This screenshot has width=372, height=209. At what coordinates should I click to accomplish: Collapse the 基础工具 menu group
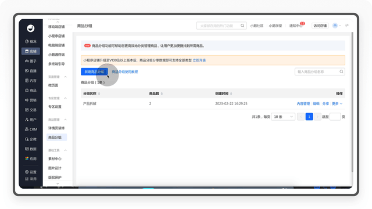(x=65, y=150)
